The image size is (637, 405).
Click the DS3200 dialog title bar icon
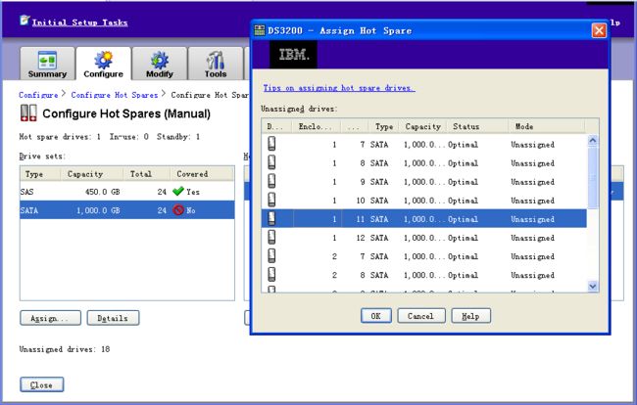(x=259, y=30)
